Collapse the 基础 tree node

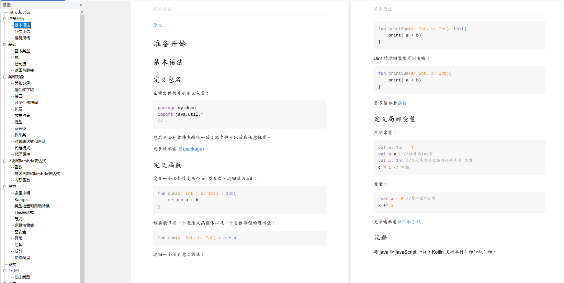(5, 45)
